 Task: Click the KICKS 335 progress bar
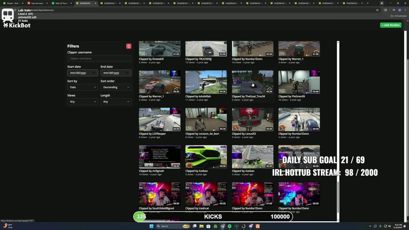[213, 217]
